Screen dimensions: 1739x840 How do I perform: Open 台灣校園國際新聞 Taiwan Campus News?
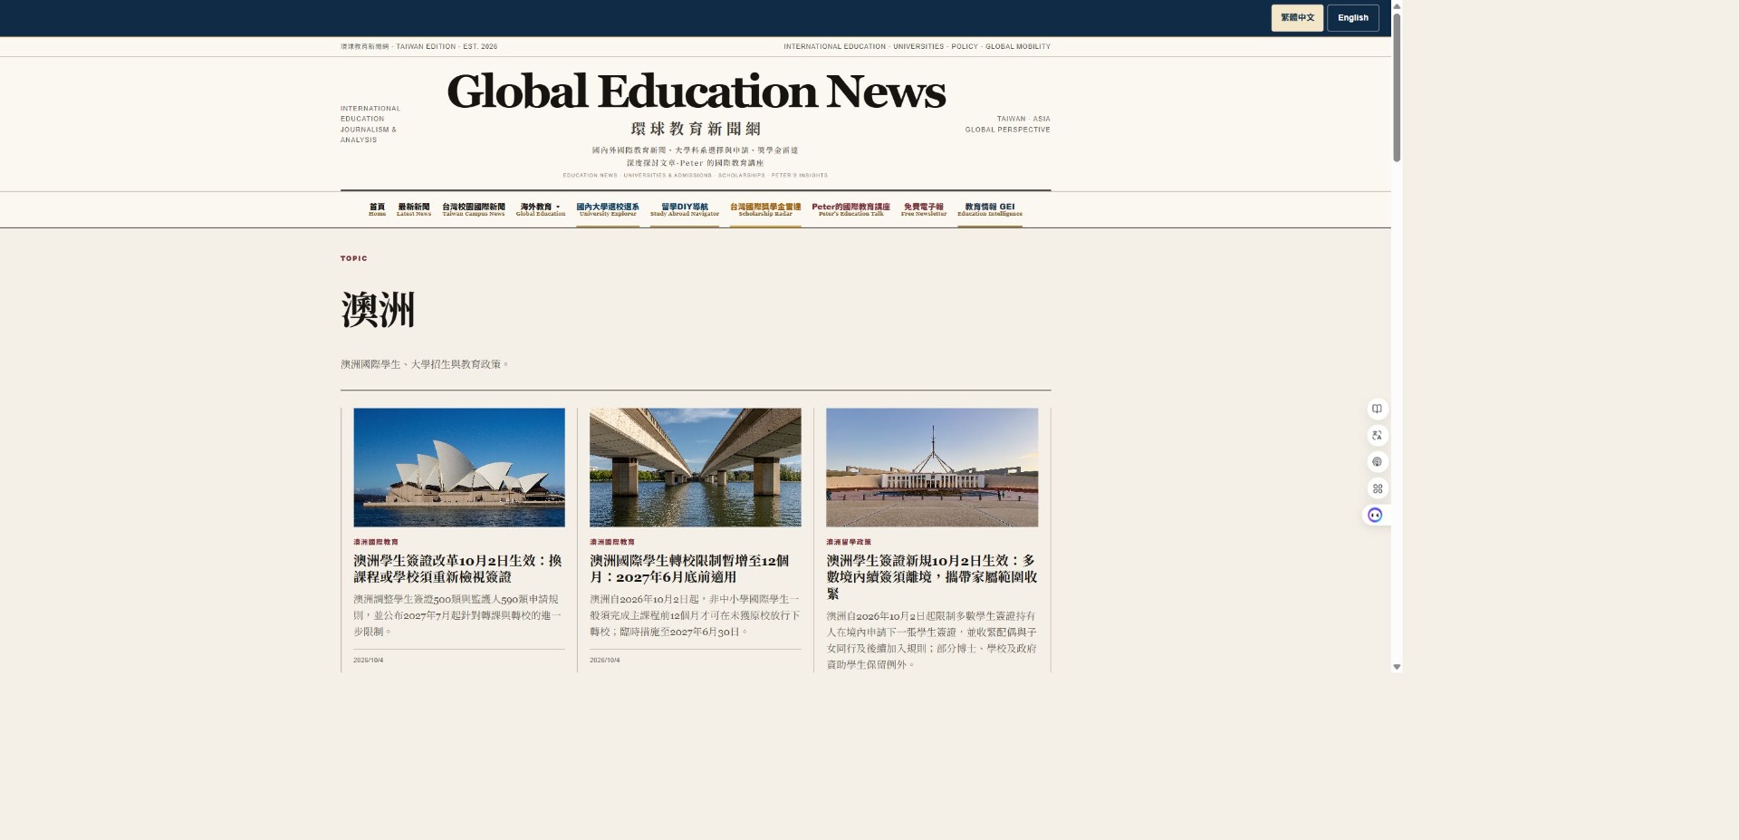tap(474, 209)
